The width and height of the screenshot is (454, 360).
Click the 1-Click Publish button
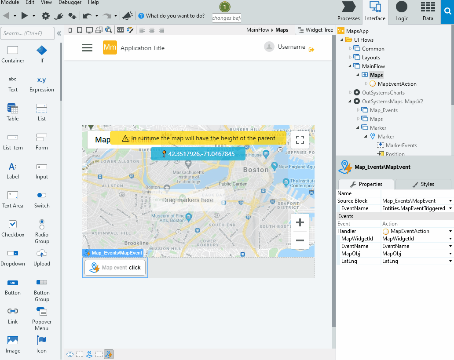(x=225, y=7)
